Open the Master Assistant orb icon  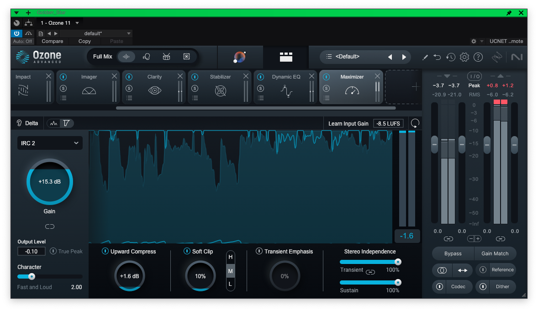[239, 57]
